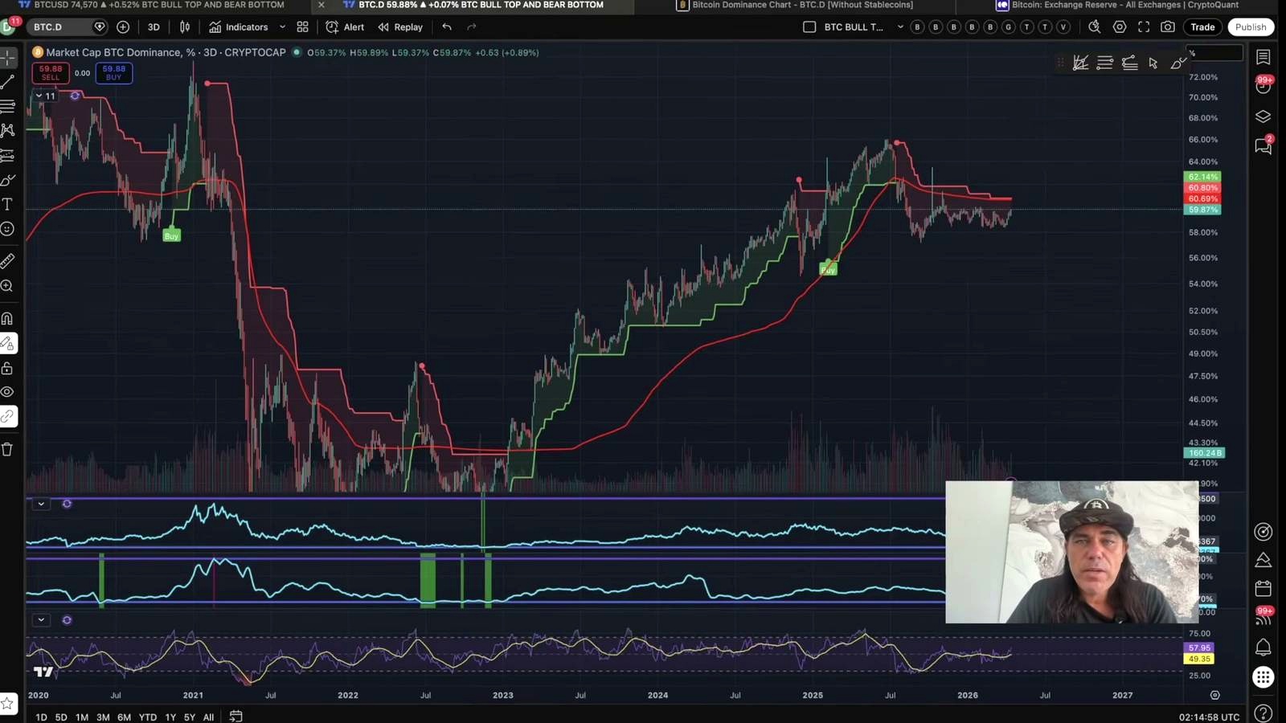Open the 3D interval selector

pos(154,27)
